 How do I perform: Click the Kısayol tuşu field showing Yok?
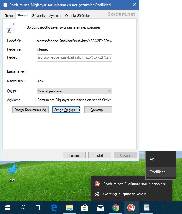[74, 81]
